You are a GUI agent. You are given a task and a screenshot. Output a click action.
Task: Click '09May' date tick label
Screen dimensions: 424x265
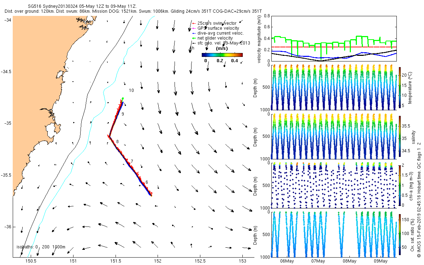pyautogui.click(x=380, y=261)
